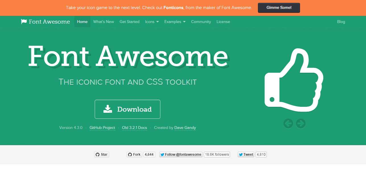Click the 4,810 tweet count
366x173 pixels.
coord(261,155)
